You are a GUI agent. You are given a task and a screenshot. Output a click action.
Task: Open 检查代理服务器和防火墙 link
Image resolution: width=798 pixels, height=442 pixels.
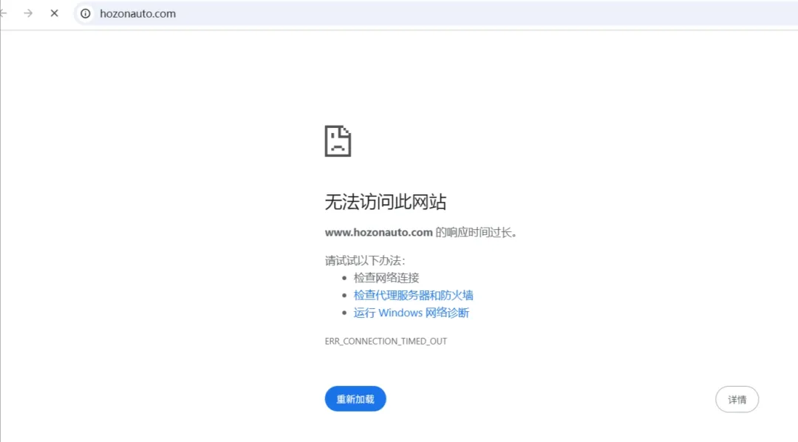pyautogui.click(x=413, y=296)
